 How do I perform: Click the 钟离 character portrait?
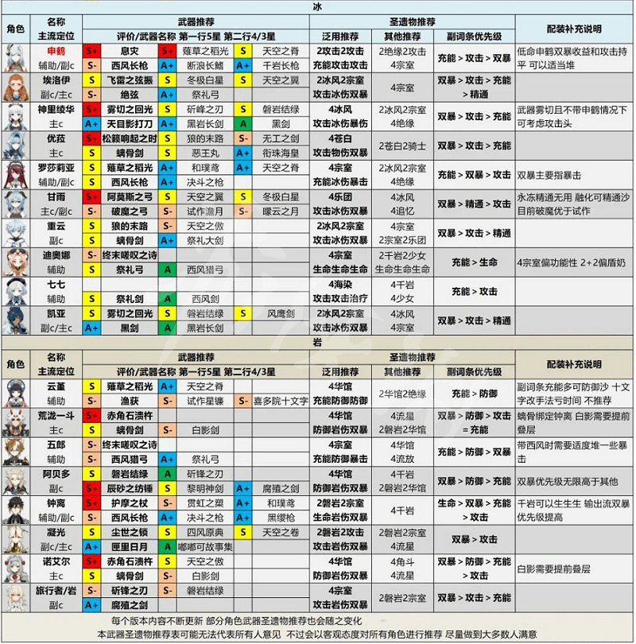16,510
